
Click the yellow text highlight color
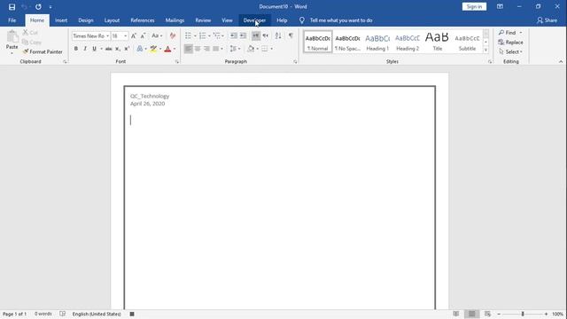click(153, 49)
